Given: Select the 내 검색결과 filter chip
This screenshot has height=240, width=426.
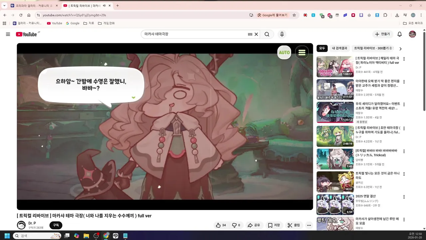Looking at the screenshot, I should [x=339, y=48].
